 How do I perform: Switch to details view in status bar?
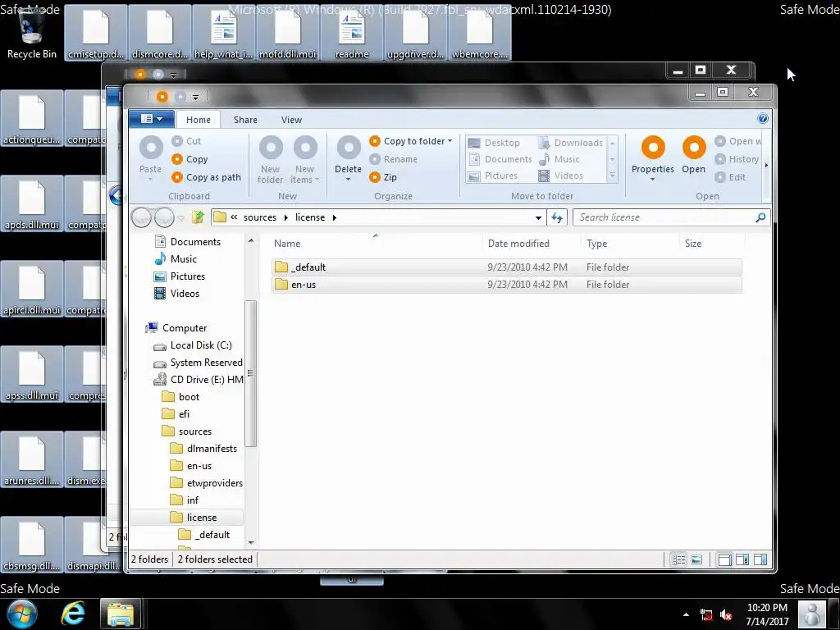[x=678, y=559]
